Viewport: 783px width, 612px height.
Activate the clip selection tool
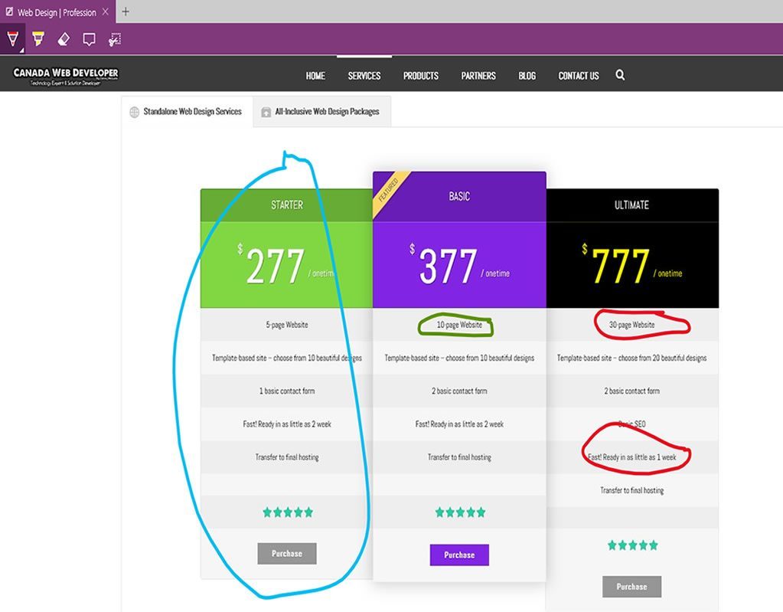(x=115, y=40)
